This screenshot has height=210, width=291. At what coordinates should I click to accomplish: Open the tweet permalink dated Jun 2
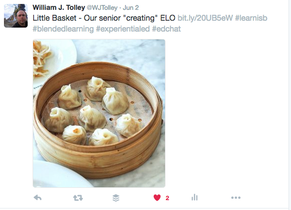click(x=130, y=8)
